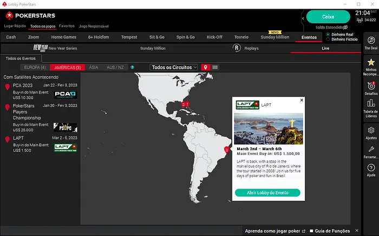The height and width of the screenshot is (236, 379).
Task: Click the PCA logo thumbnail
Action: [x=66, y=95]
